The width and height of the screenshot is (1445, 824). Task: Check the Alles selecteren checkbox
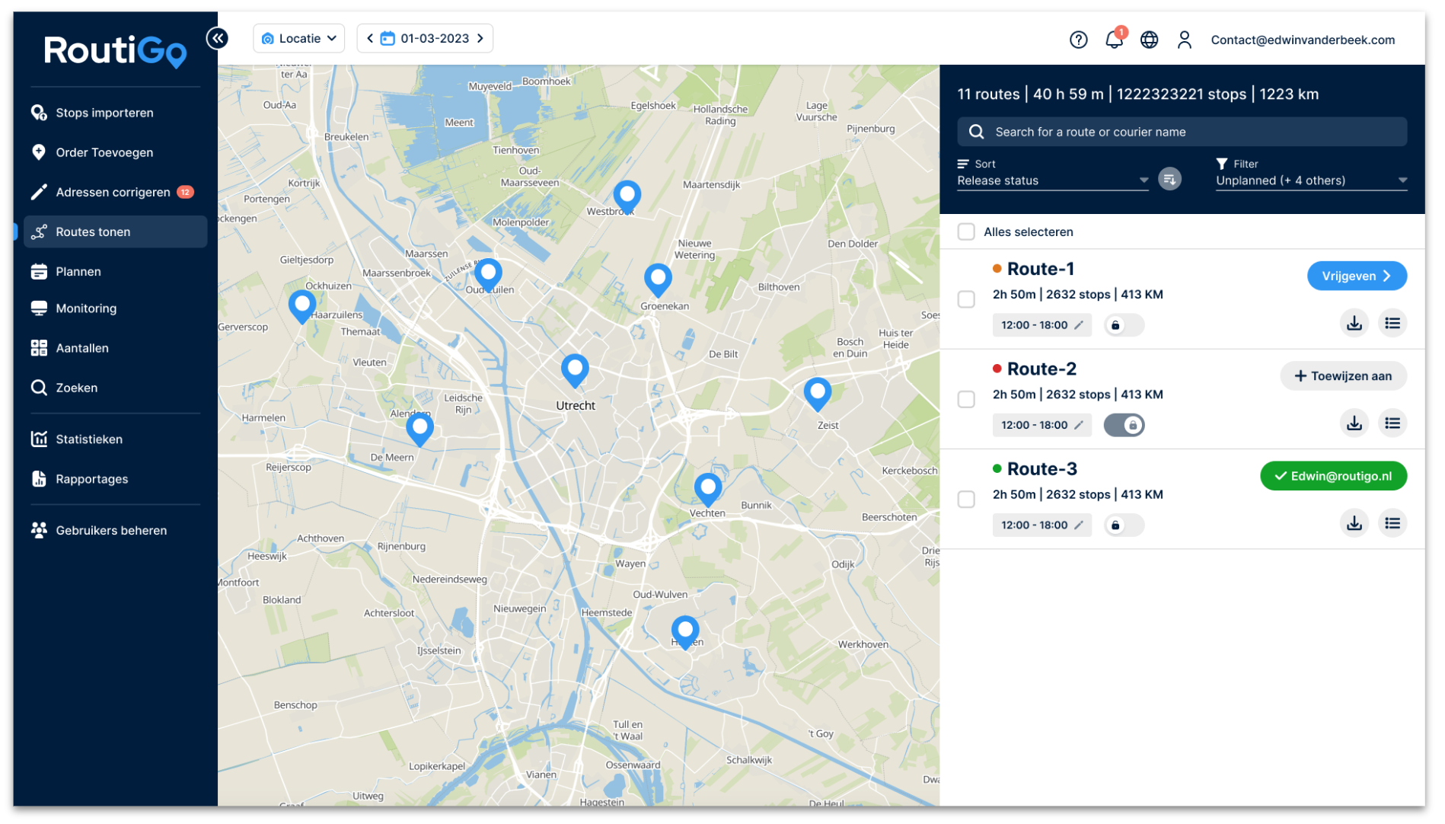tap(966, 232)
